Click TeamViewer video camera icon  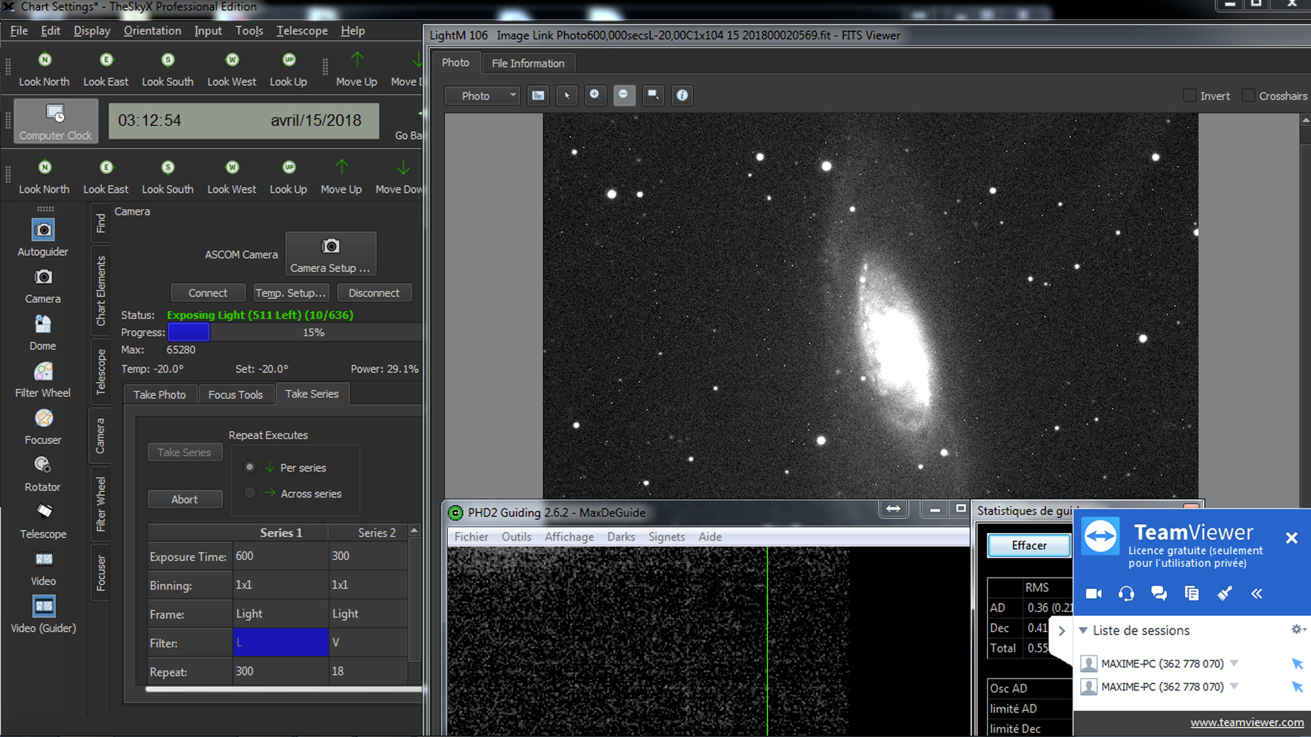[x=1094, y=594]
